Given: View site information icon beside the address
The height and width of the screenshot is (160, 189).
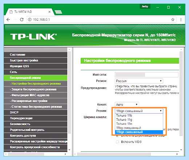Looking at the screenshot, I should pyautogui.click(x=30, y=20).
